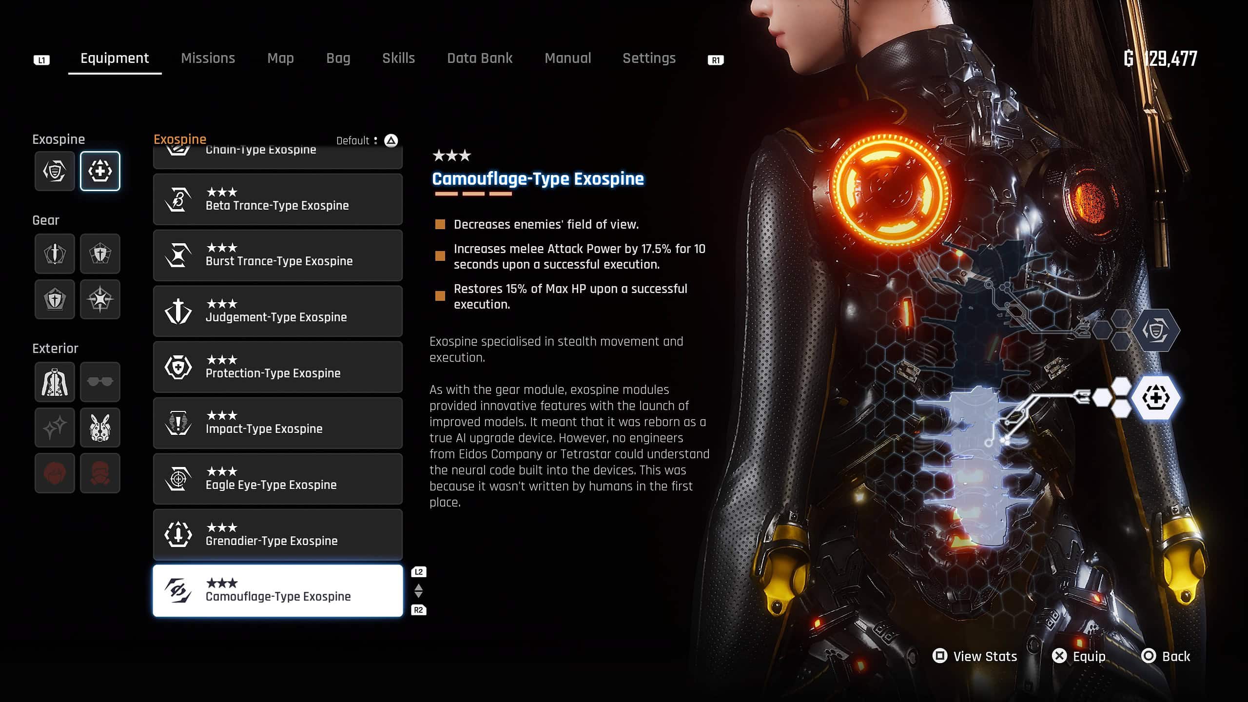The width and height of the screenshot is (1248, 702).
Task: Click the Grenadier-Type Exospine icon
Action: (178, 535)
